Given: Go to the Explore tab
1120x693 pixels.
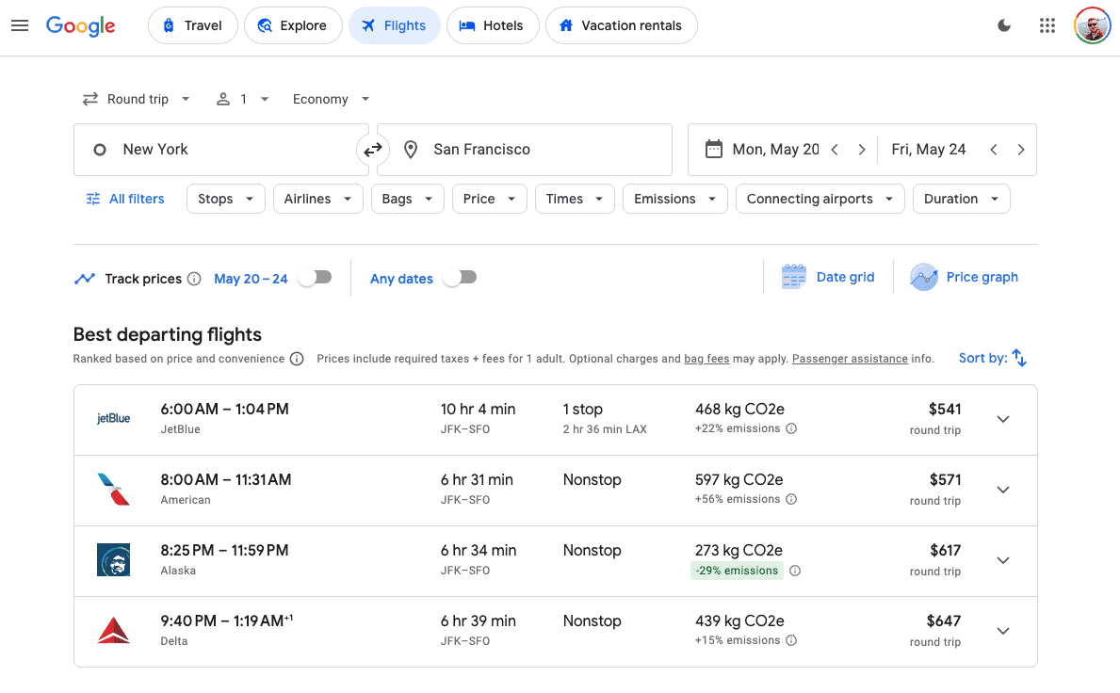Looking at the screenshot, I should click(292, 25).
